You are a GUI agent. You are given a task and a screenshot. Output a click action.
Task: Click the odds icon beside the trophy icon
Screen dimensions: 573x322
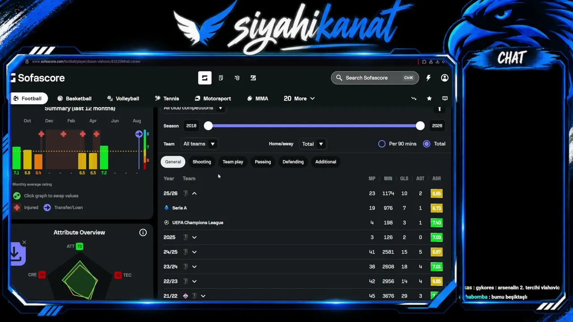[253, 78]
